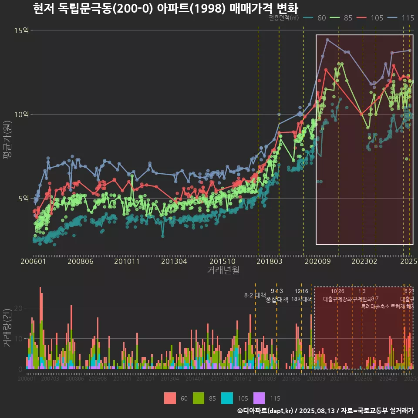This screenshot has height=418, width=418.
Task: Click the number 85 in the bar legend
Action: click(x=212, y=398)
